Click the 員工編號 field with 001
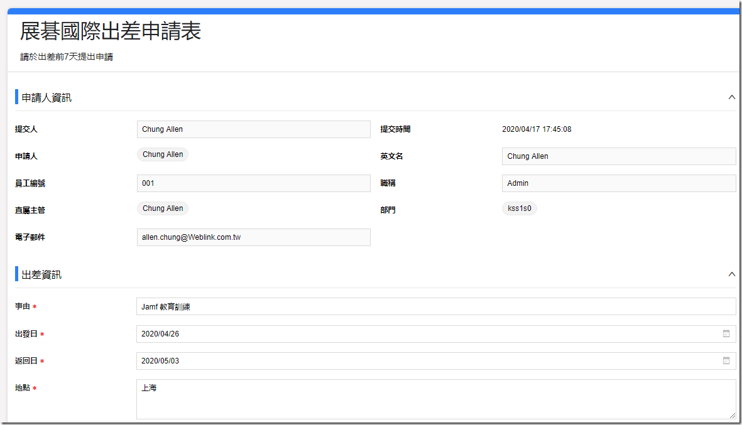This screenshot has width=742, height=425. point(254,183)
